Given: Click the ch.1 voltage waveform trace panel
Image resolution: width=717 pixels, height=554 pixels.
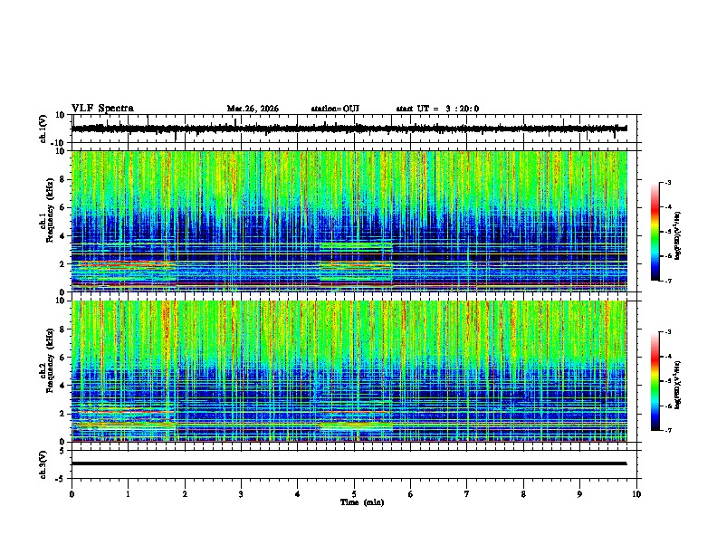Looking at the screenshot, I should [x=356, y=129].
